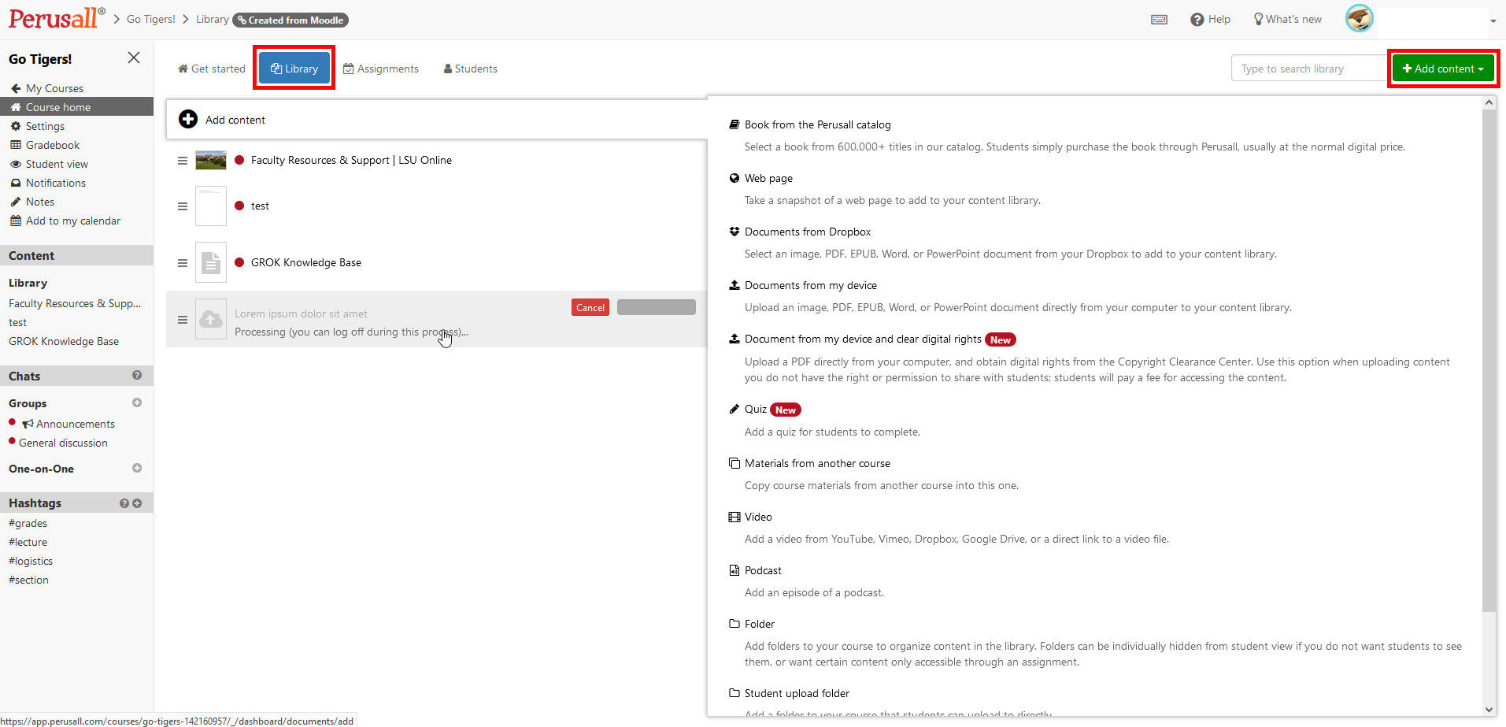
Task: Open the sidebar test document
Action: pos(17,322)
